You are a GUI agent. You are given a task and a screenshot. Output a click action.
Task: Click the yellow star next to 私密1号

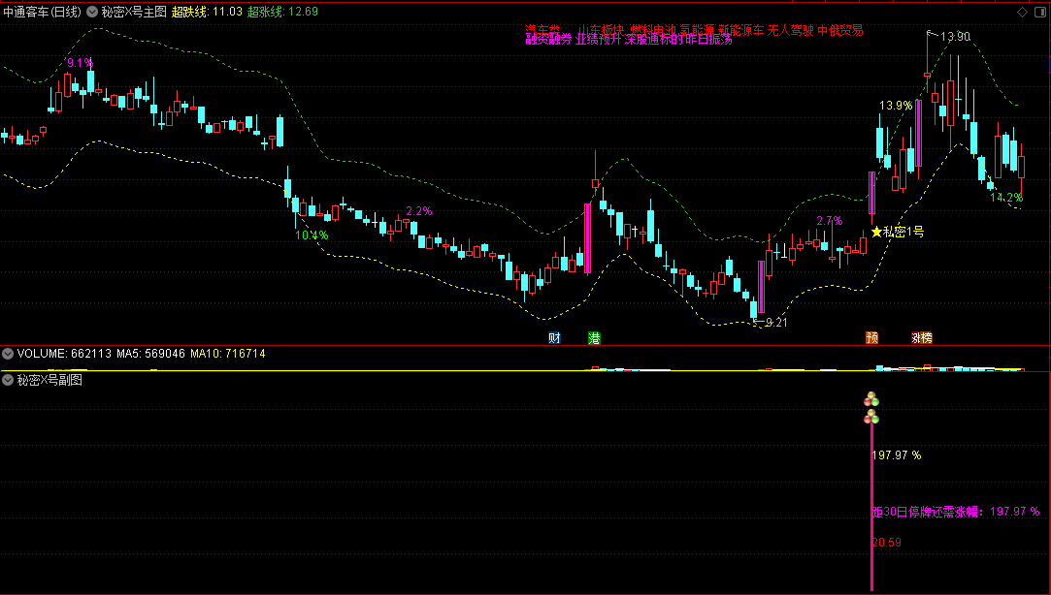(876, 233)
